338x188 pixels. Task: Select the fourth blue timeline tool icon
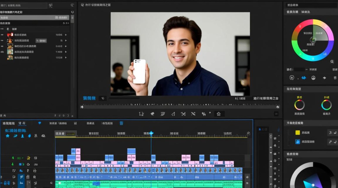click(x=29, y=136)
